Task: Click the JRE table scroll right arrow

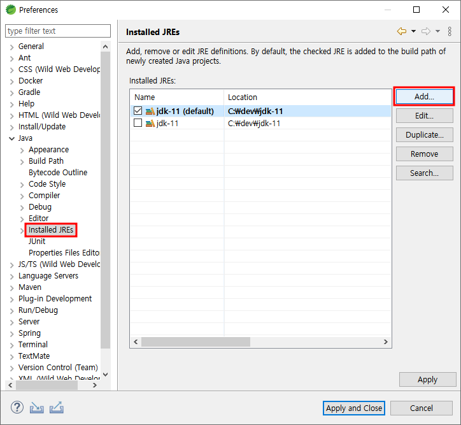Action: click(386, 342)
